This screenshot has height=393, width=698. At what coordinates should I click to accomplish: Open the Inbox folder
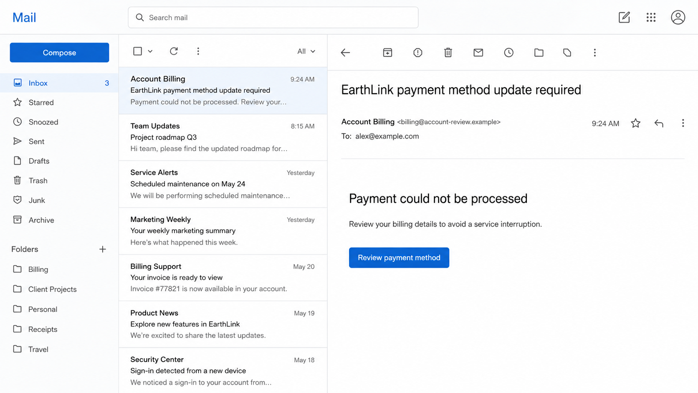click(59, 83)
